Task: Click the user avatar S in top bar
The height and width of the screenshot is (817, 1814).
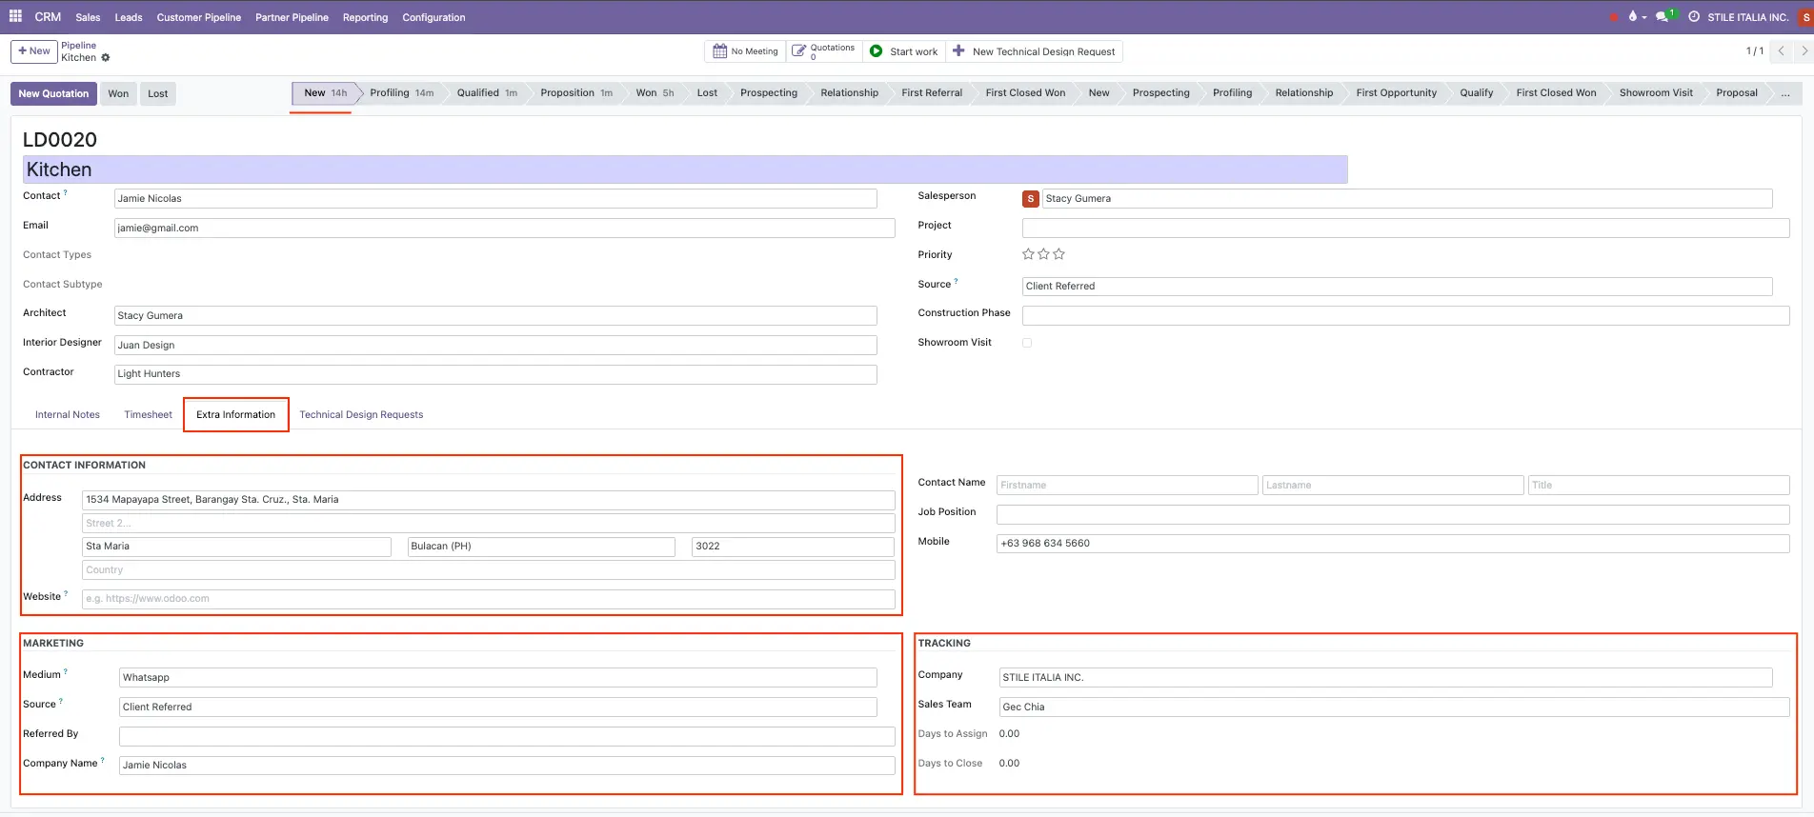Action: (x=1805, y=17)
